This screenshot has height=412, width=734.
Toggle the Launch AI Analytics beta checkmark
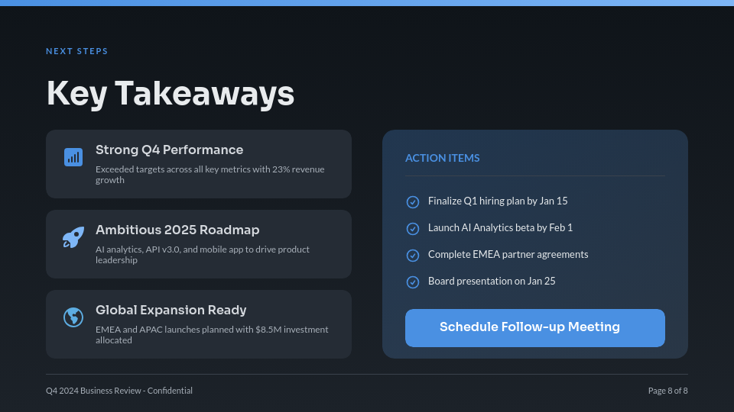413,229
